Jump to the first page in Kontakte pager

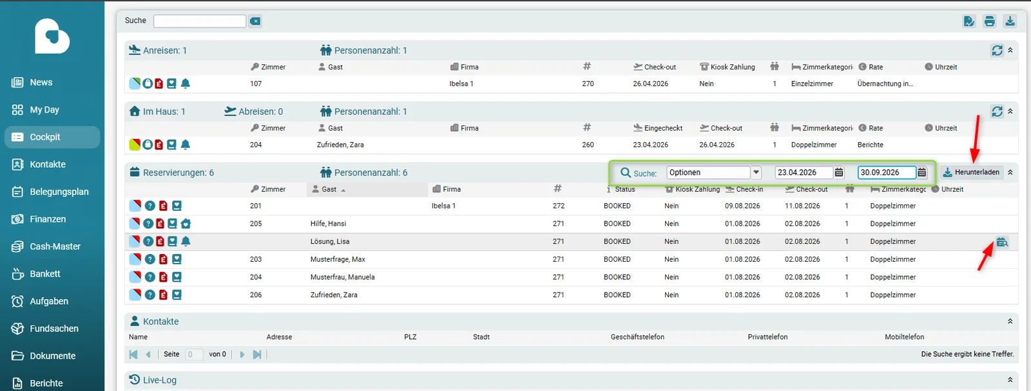click(x=133, y=354)
